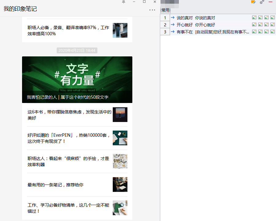Click the first image icon in 说的真对 row
276x221 pixels.
coord(254,17)
